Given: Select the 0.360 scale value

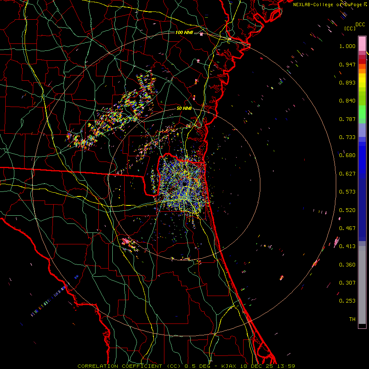Looking at the screenshot, I should [x=347, y=265].
